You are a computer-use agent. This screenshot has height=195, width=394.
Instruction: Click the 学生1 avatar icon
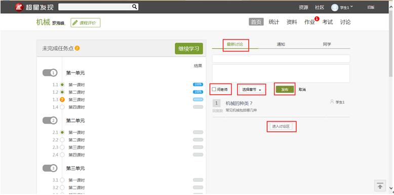click(x=335, y=8)
